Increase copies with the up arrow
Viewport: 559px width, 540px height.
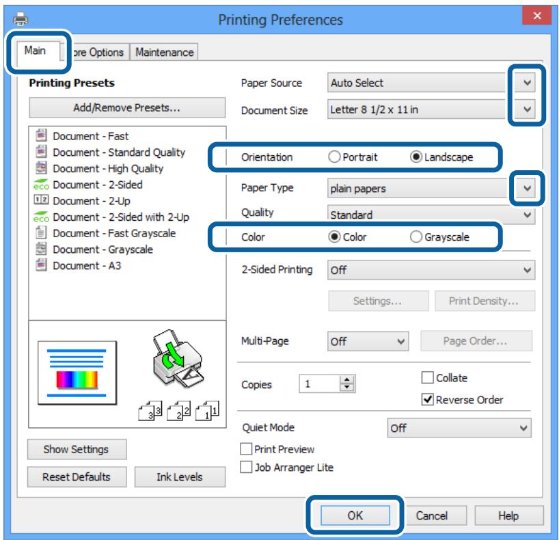[x=347, y=379]
